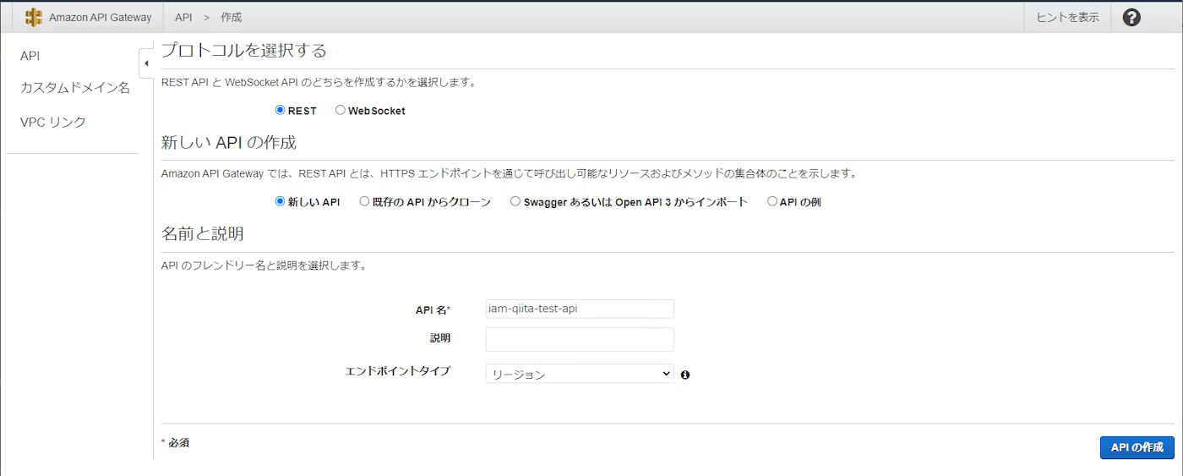
Task: Focus the 説明 description input field
Action: pyautogui.click(x=579, y=339)
